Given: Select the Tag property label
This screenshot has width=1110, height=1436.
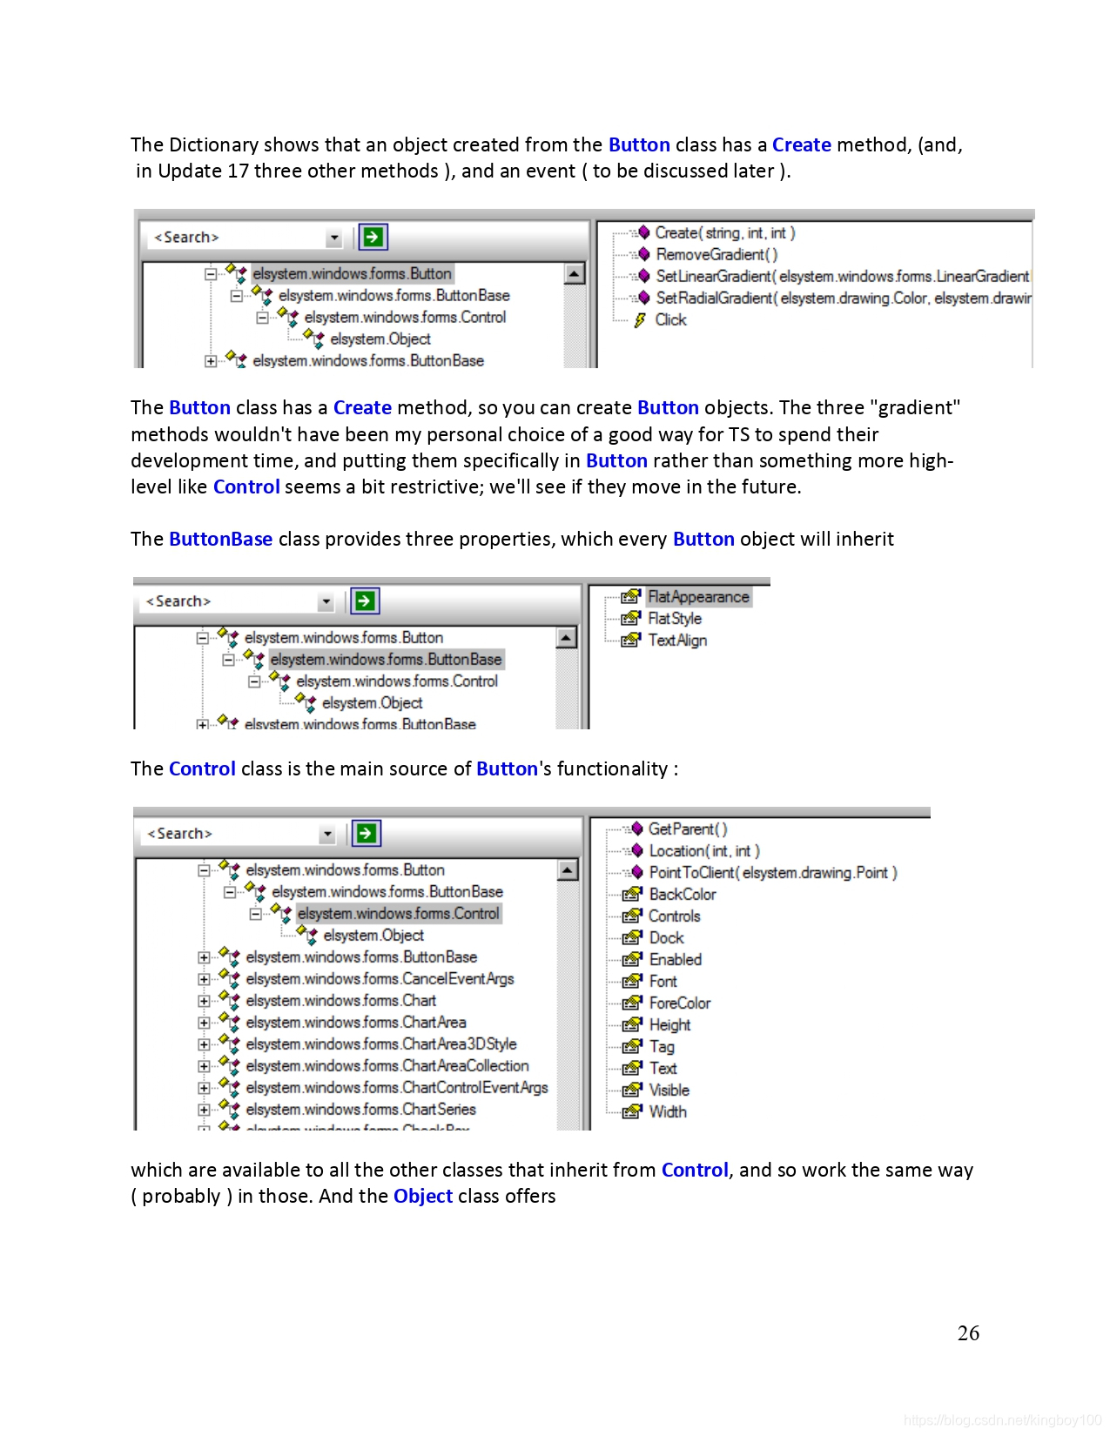Looking at the screenshot, I should click(x=662, y=1046).
